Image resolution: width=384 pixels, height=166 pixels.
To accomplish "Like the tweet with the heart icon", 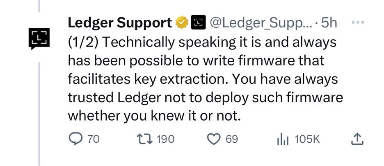I will click(x=214, y=139).
